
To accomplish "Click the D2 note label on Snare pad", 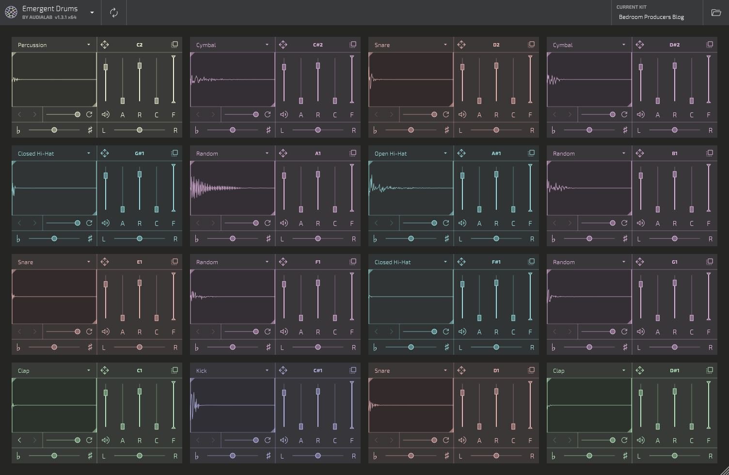I will click(496, 45).
